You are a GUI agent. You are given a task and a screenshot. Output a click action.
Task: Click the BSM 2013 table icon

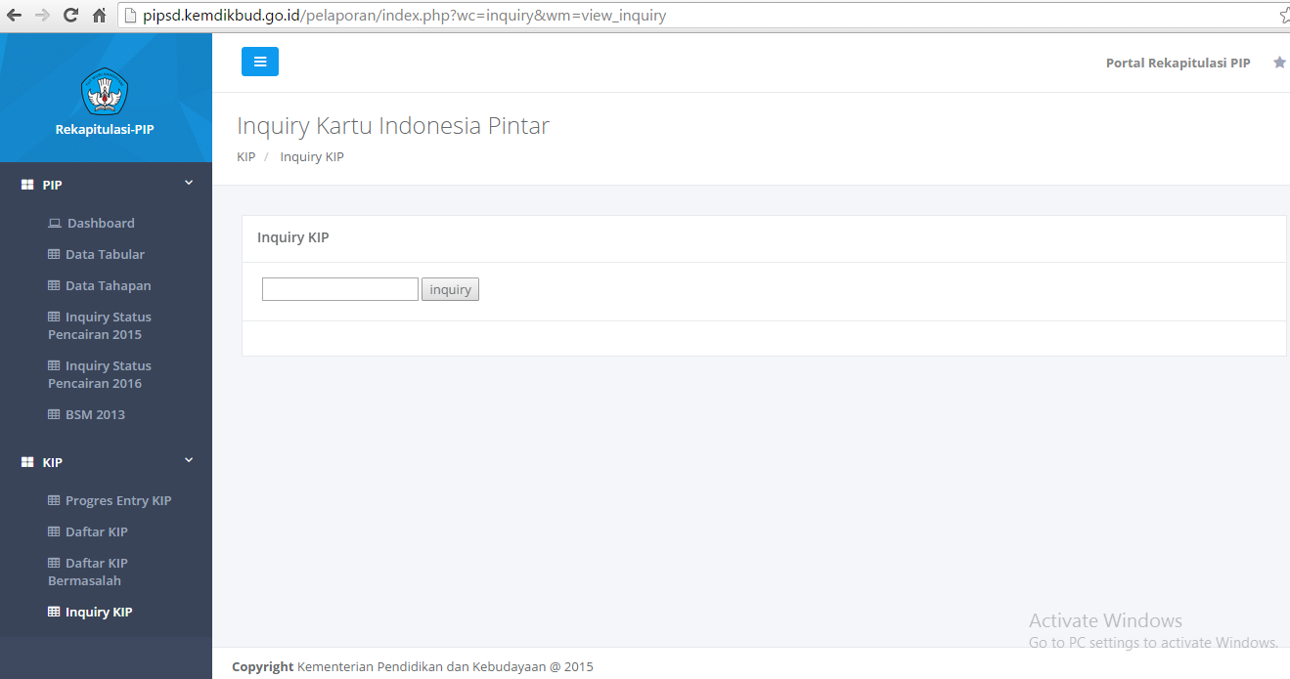point(52,414)
